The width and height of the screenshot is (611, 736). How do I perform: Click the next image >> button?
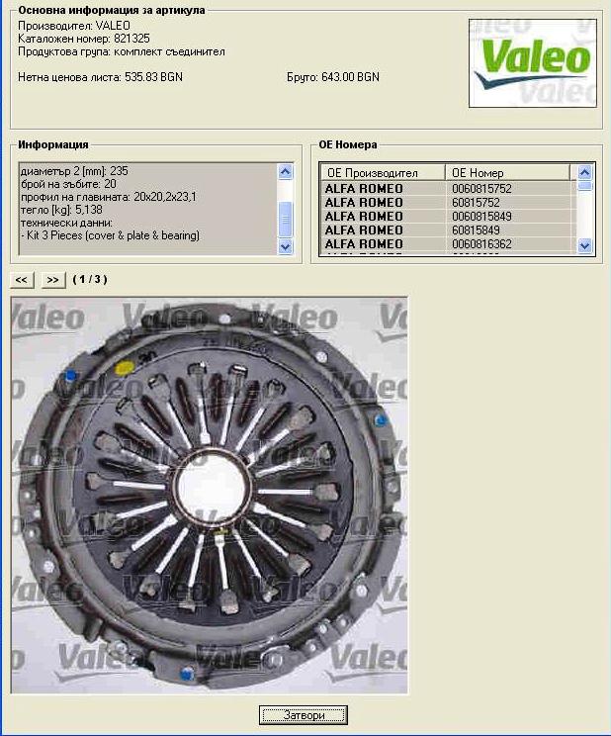tap(53, 280)
